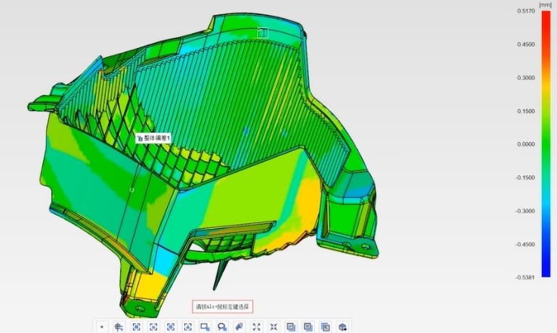
Task: Click the magnifier lasso selection icon
Action: (x=222, y=327)
